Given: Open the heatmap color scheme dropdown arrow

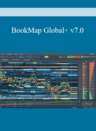Looking at the screenshot, I should pos(50,57).
